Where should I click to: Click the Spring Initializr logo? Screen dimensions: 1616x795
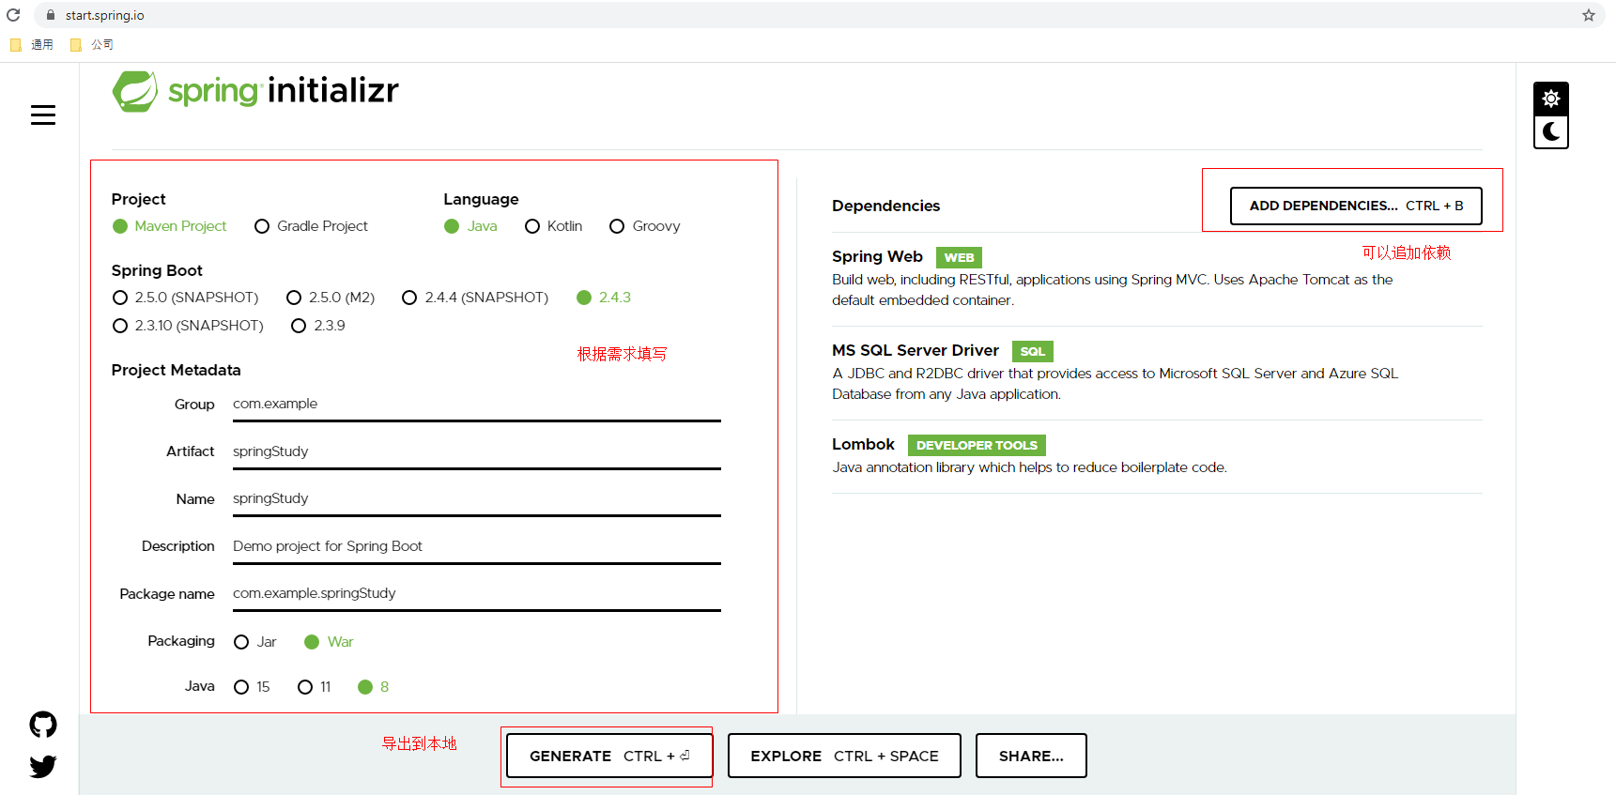(255, 91)
